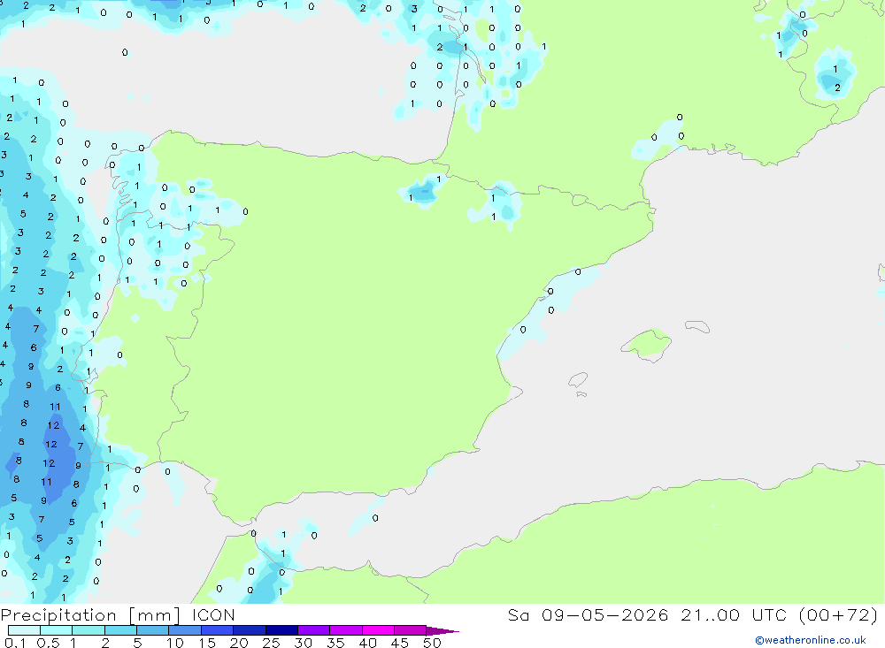Click legend label '10'
The image size is (885, 648).
175,643
